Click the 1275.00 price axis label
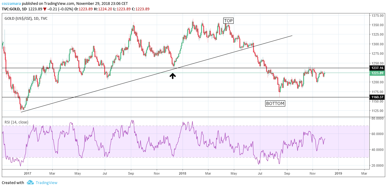 (377, 54)
